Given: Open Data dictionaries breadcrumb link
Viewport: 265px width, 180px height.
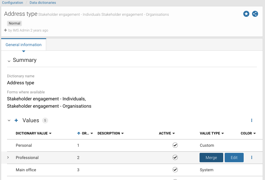Looking at the screenshot, I should point(43,3).
